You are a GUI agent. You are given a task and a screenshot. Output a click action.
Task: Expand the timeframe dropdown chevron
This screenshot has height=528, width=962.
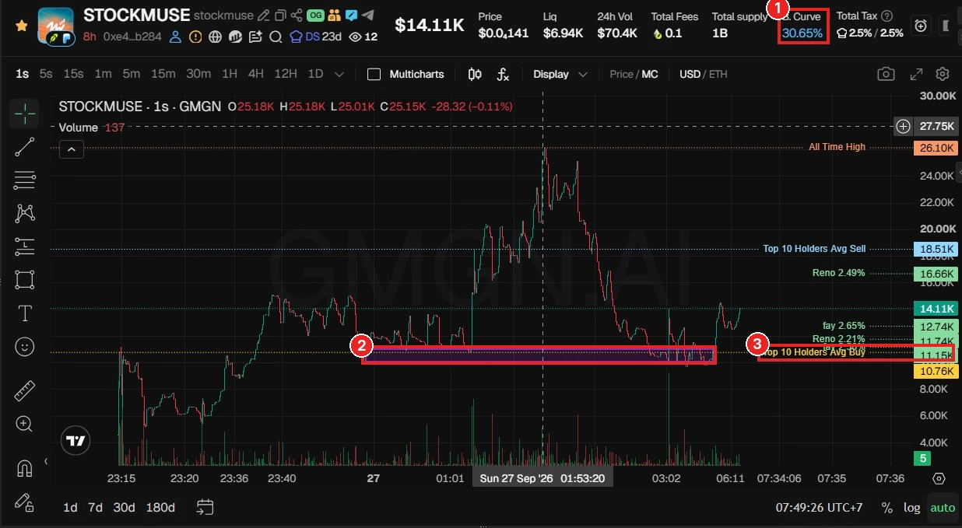tap(339, 75)
